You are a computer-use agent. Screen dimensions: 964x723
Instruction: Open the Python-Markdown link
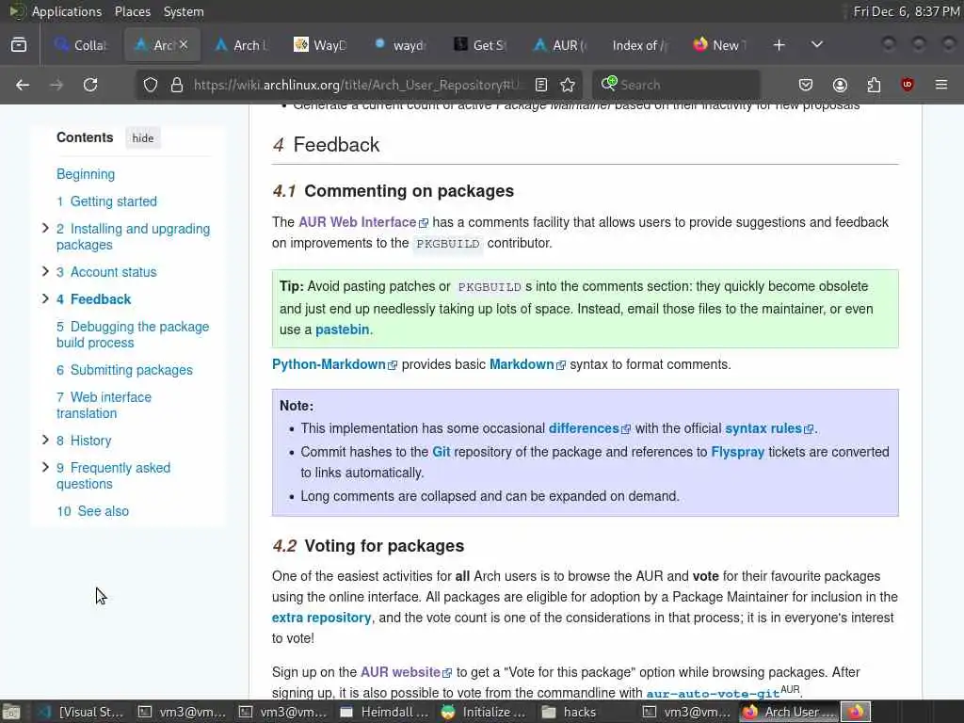[334, 364]
